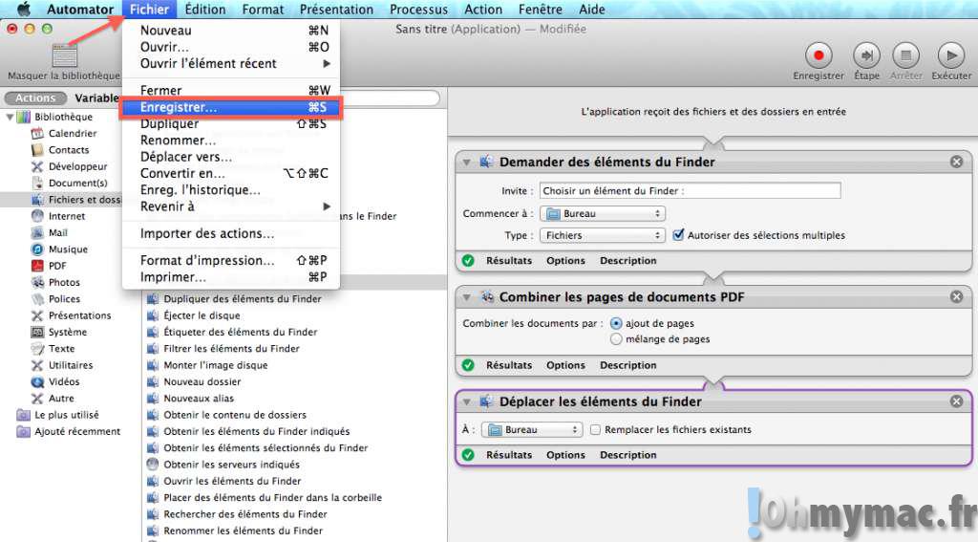Click the Invite text field
This screenshot has width=978, height=542.
click(x=690, y=191)
